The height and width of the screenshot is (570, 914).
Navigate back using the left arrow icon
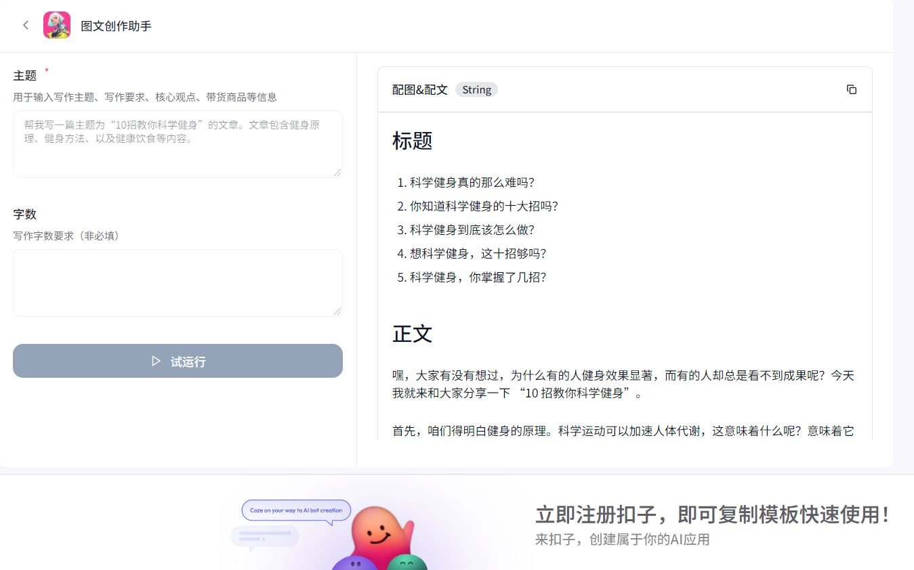[26, 25]
